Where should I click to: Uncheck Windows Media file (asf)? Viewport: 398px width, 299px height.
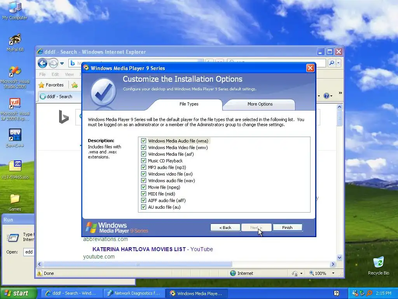pyautogui.click(x=143, y=154)
